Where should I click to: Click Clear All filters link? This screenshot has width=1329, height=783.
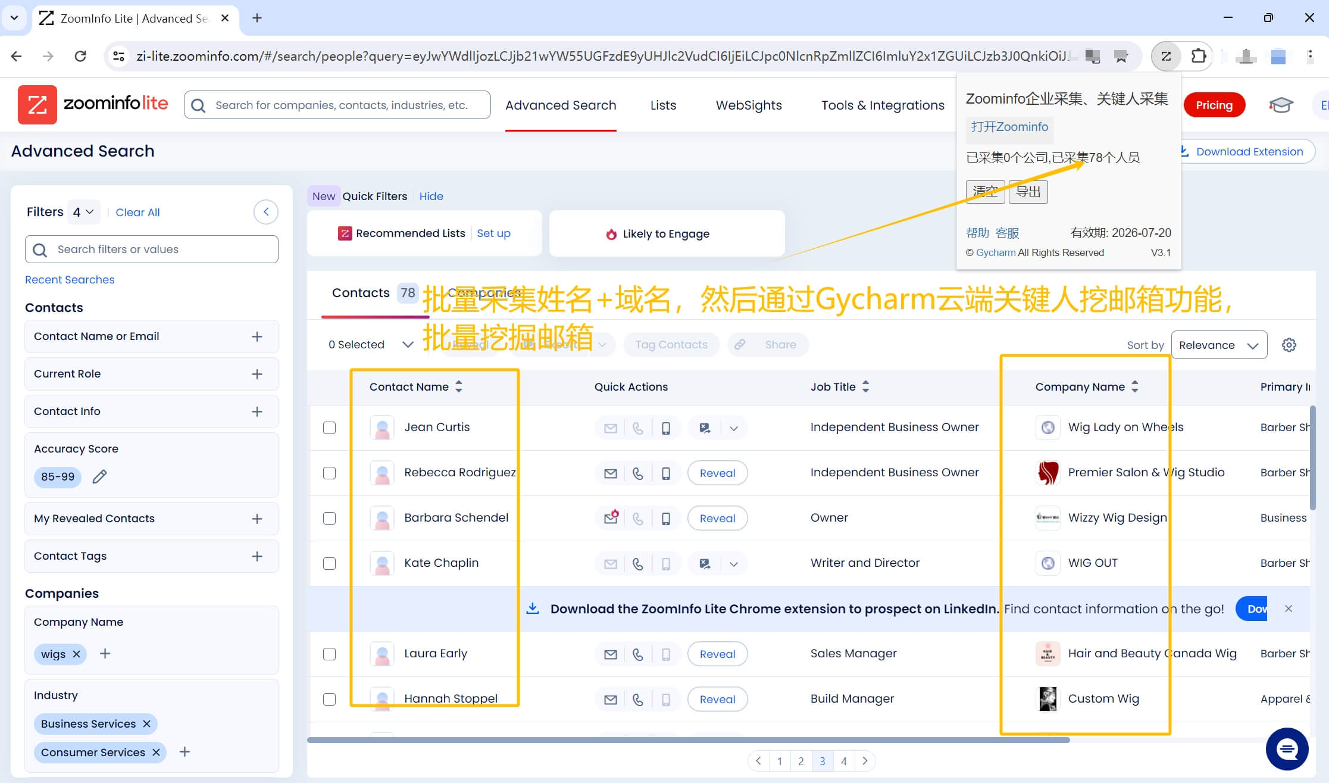(x=137, y=212)
